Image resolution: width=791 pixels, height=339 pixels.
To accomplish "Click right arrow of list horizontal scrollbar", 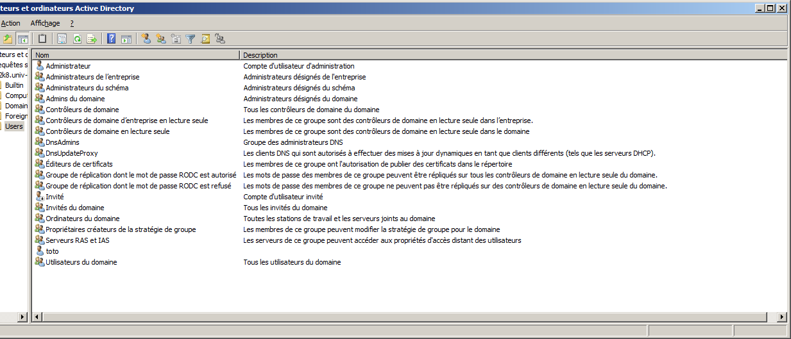I will pyautogui.click(x=781, y=317).
